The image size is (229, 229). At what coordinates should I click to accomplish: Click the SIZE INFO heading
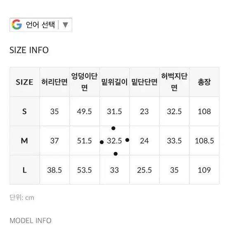29,50
